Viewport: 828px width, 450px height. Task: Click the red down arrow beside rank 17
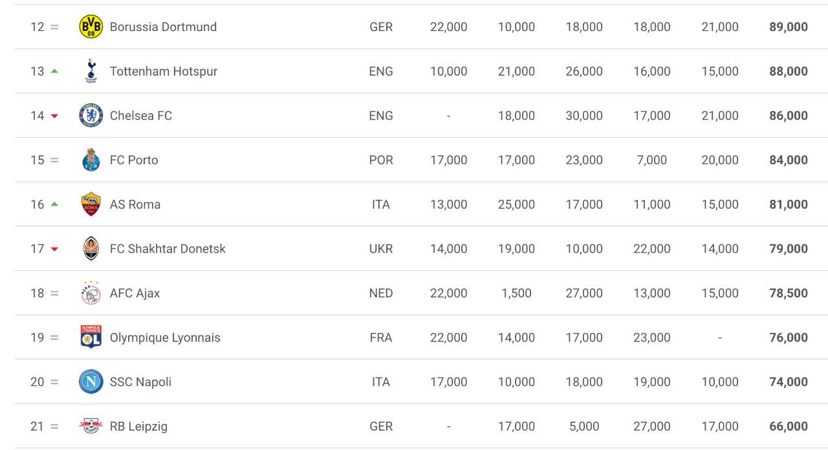coord(54,250)
